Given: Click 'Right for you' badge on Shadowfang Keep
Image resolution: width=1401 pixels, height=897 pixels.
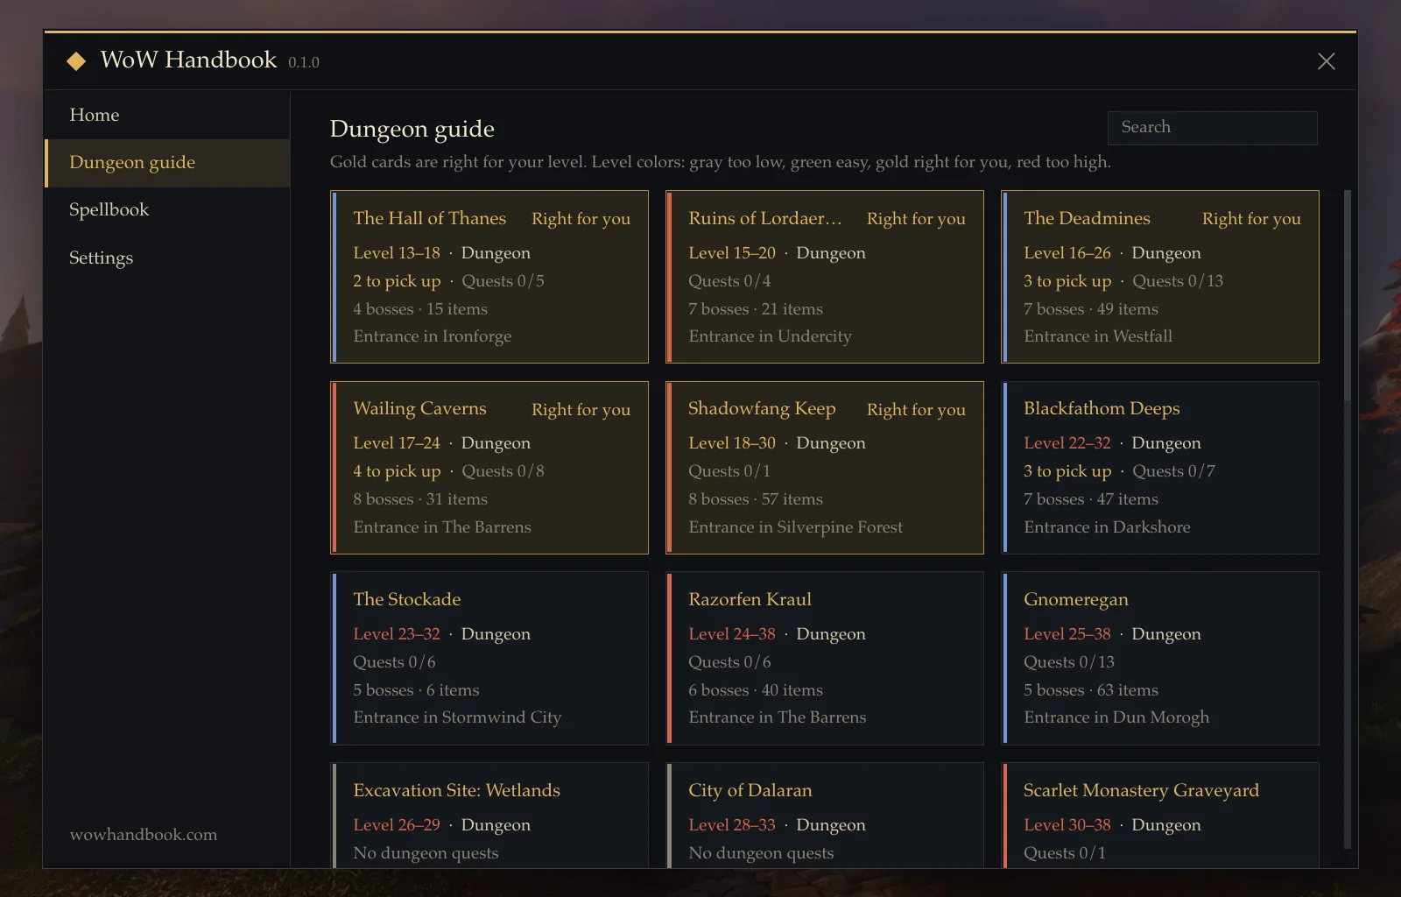Looking at the screenshot, I should click(x=916, y=409).
